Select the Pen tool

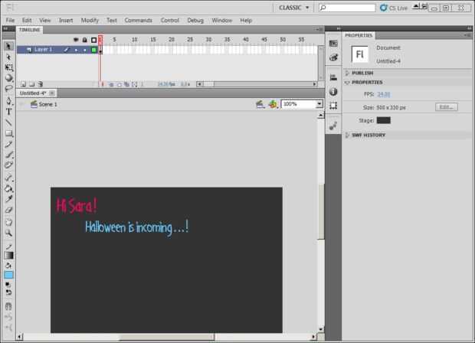pos(8,101)
